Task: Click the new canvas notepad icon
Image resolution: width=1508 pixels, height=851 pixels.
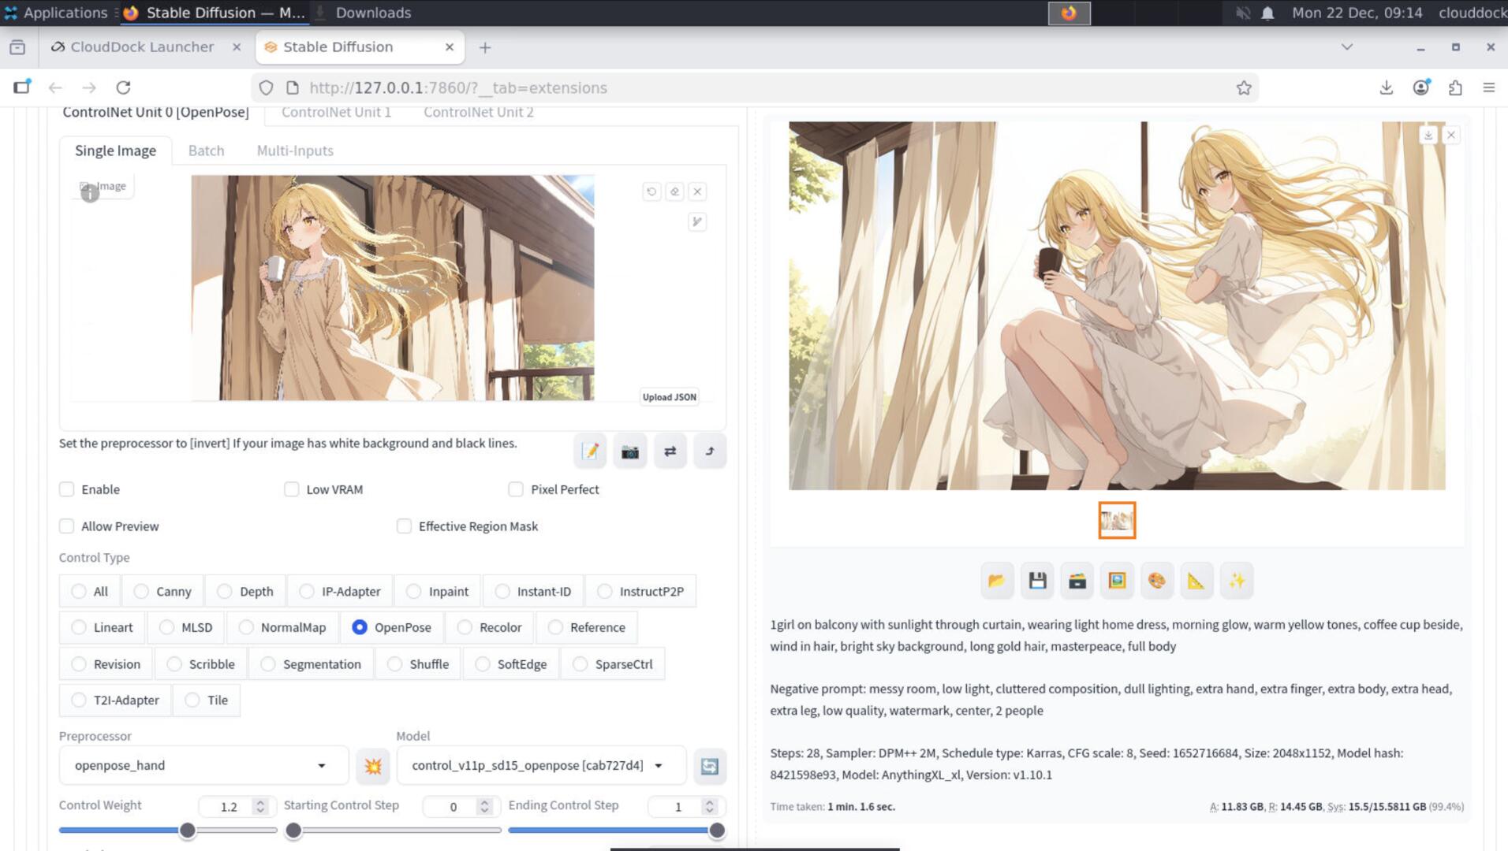Action: 590,452
